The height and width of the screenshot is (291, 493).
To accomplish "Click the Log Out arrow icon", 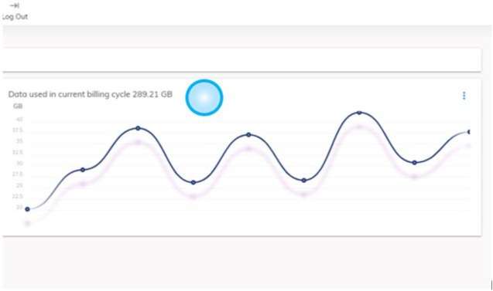I will [x=15, y=5].
